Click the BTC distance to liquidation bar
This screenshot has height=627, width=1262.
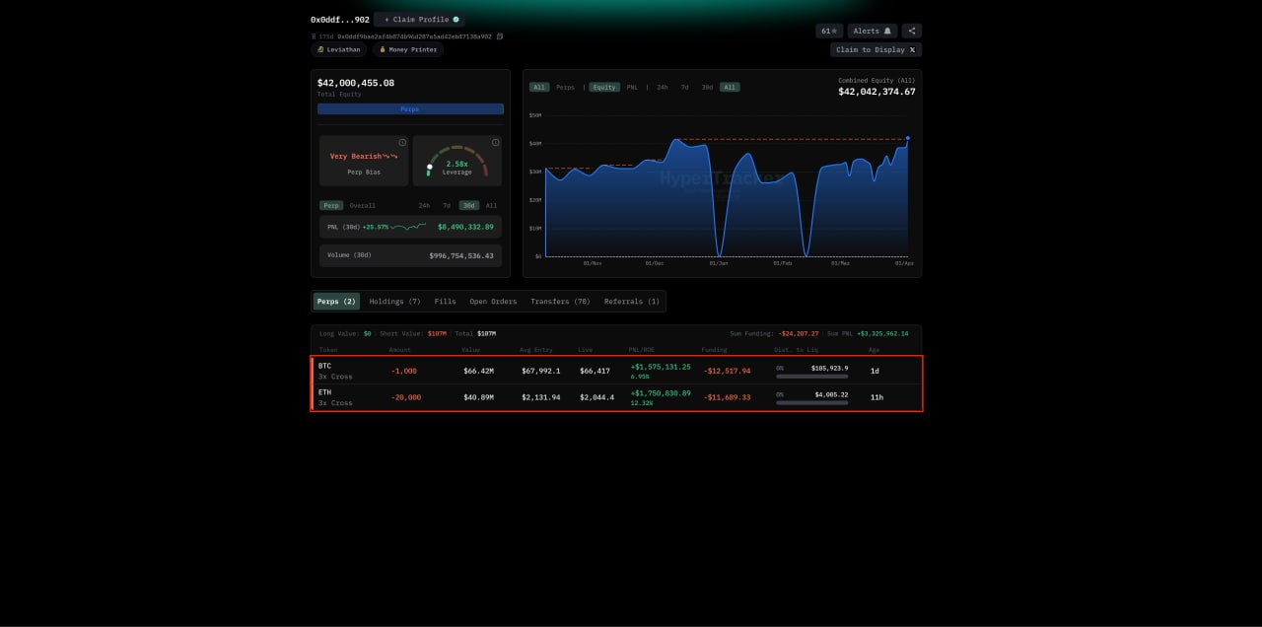point(811,377)
